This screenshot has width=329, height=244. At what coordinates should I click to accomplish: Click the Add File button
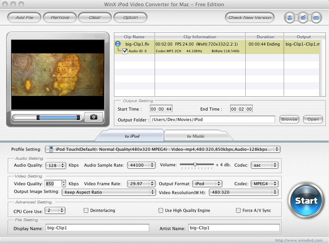click(x=24, y=17)
